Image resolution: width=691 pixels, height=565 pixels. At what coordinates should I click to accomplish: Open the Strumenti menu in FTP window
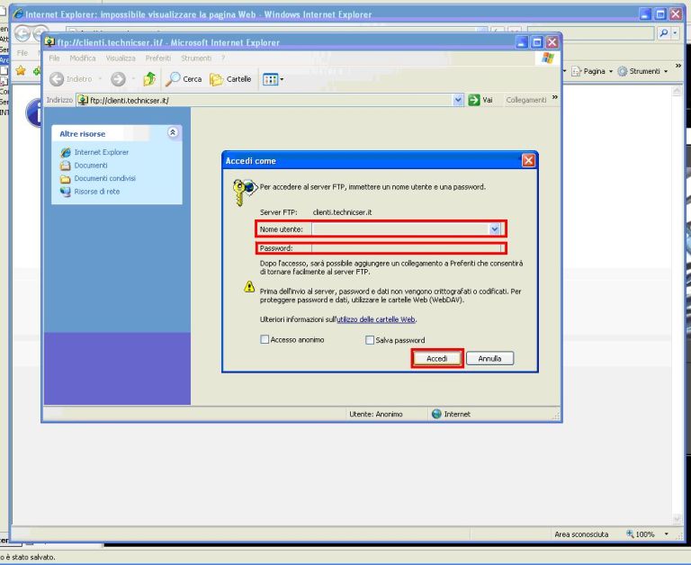[x=195, y=58]
